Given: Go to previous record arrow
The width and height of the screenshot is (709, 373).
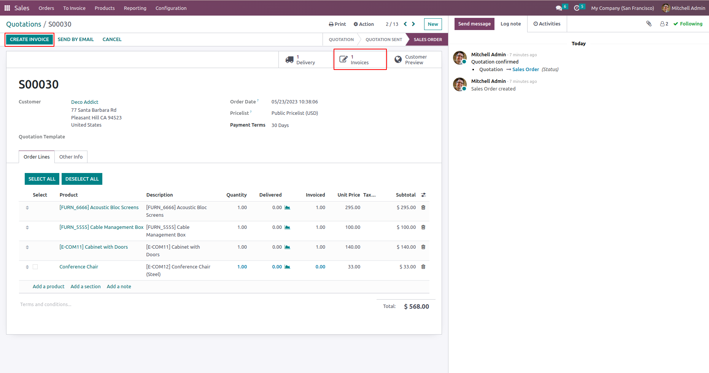Looking at the screenshot, I should (x=405, y=24).
